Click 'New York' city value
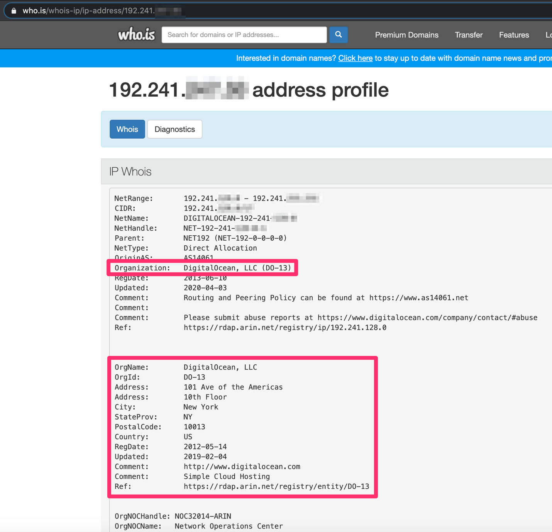552x532 pixels. click(x=201, y=407)
